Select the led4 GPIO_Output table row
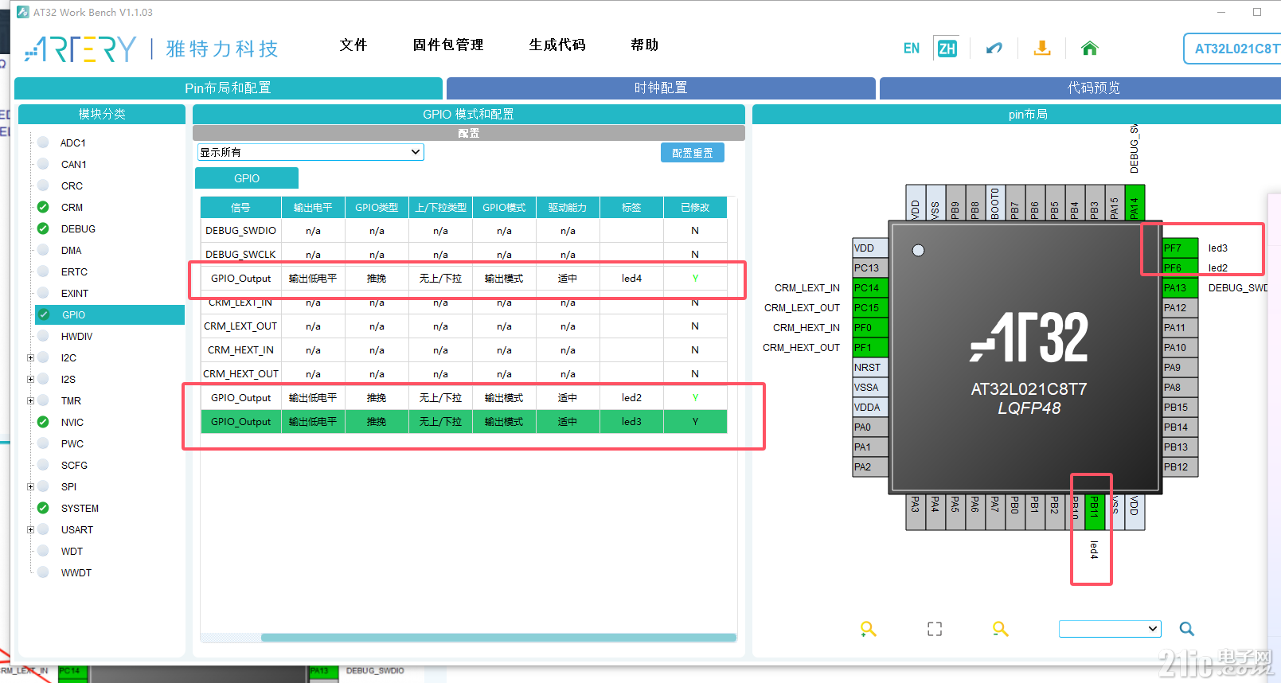Viewport: 1281px width, 683px height. 463,279
